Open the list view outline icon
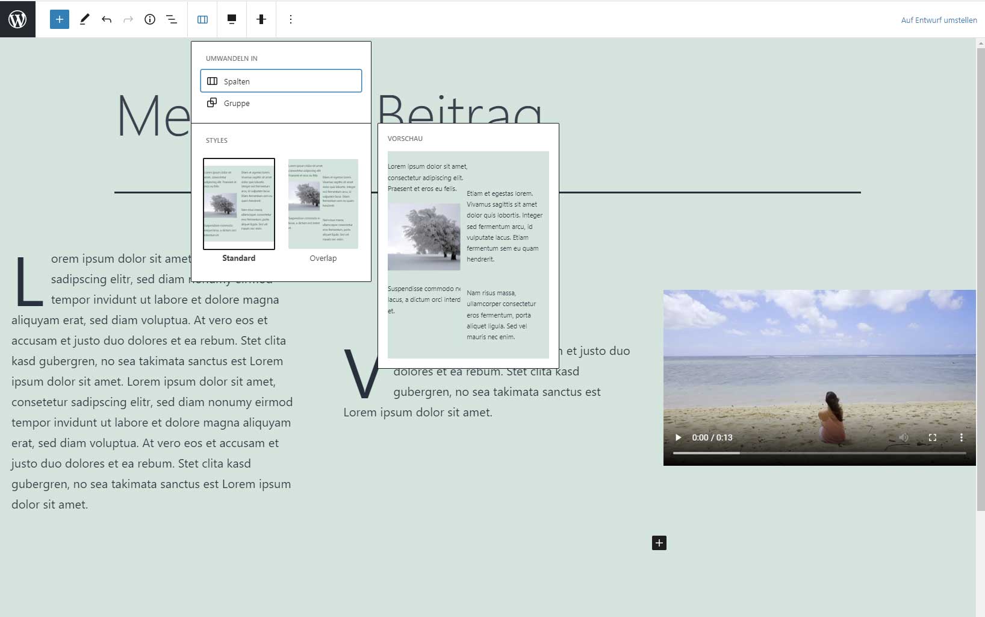Image resolution: width=985 pixels, height=617 pixels. tap(172, 19)
